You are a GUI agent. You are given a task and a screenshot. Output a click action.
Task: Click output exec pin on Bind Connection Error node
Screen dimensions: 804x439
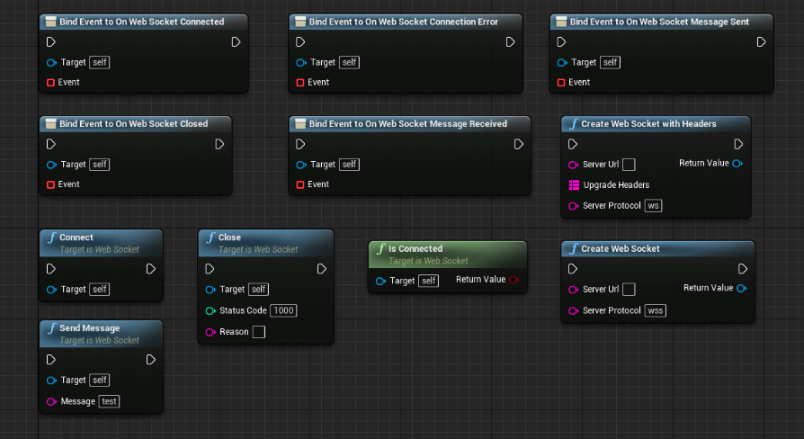(510, 42)
